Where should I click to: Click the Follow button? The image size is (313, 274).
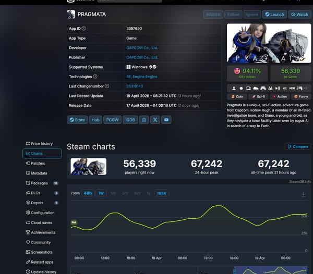[x=233, y=15]
